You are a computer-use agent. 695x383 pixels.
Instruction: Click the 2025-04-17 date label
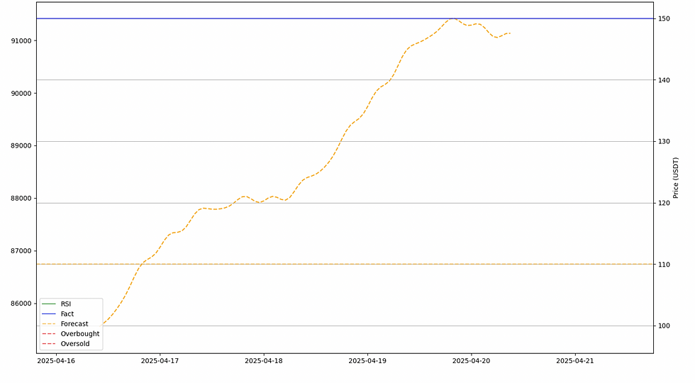pyautogui.click(x=160, y=361)
